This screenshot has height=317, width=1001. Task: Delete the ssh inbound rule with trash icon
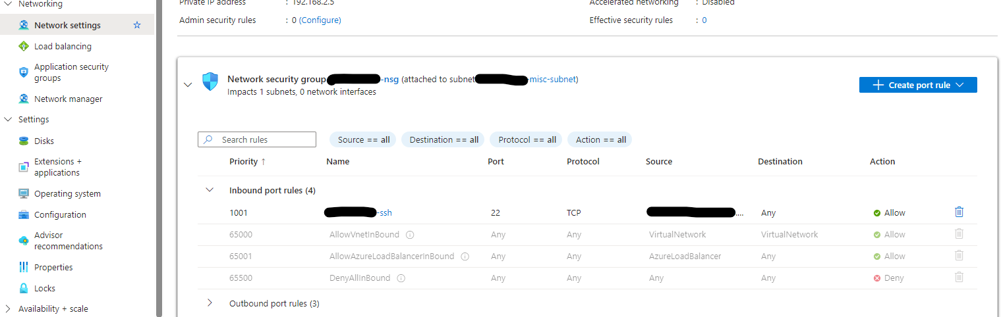[959, 212]
